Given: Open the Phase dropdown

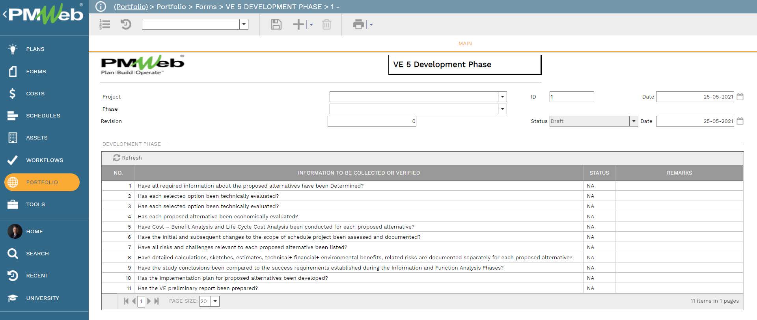Looking at the screenshot, I should pos(502,109).
